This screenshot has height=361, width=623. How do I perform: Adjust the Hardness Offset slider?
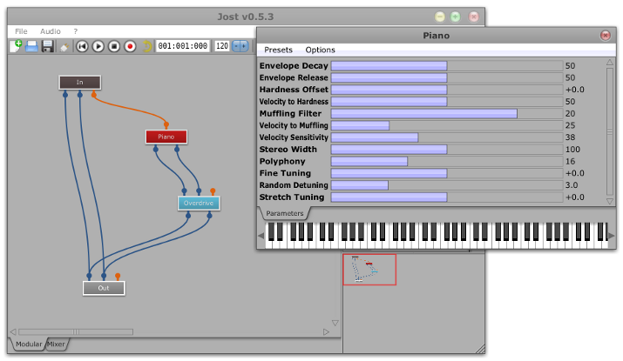point(447,90)
